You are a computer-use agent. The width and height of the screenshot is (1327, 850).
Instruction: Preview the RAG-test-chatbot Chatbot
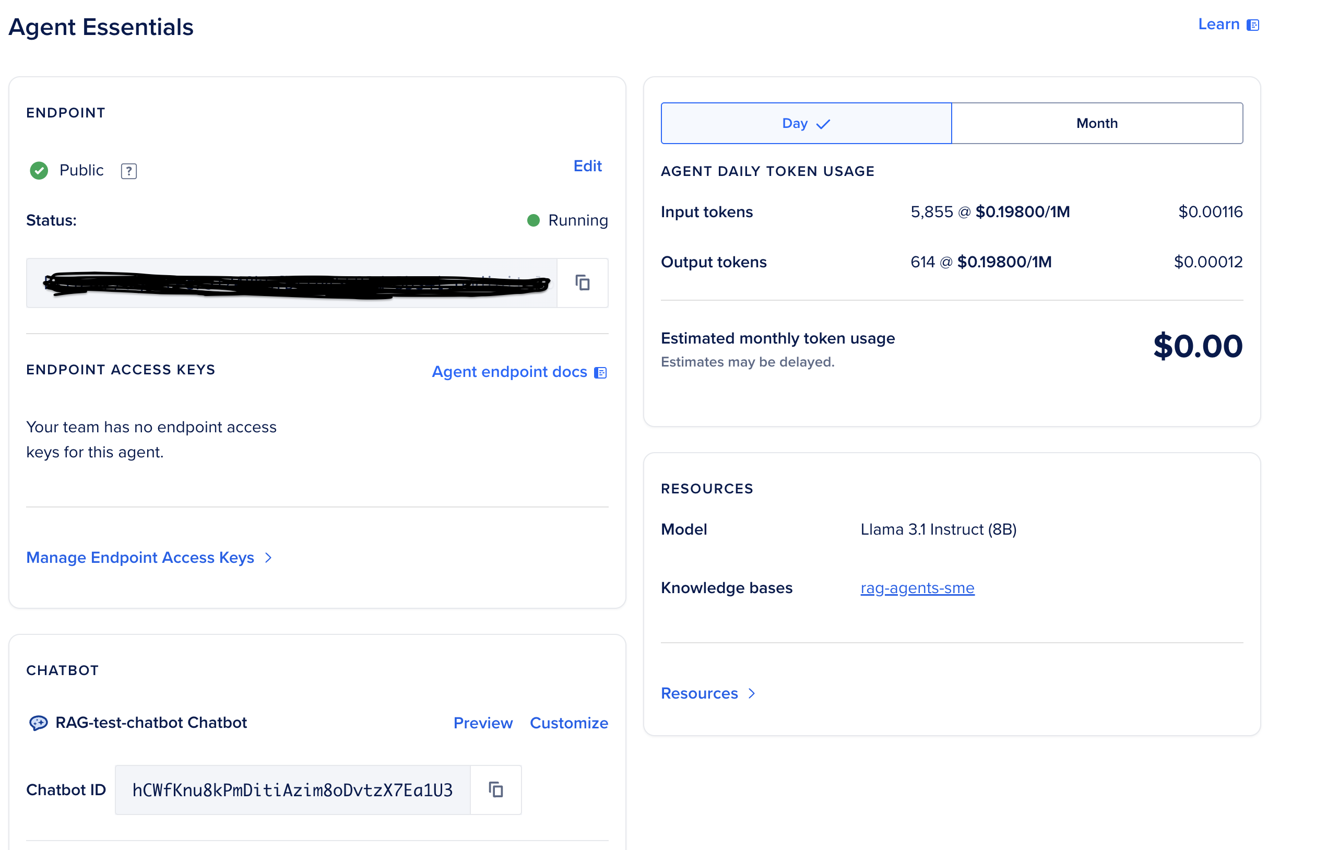(x=483, y=723)
